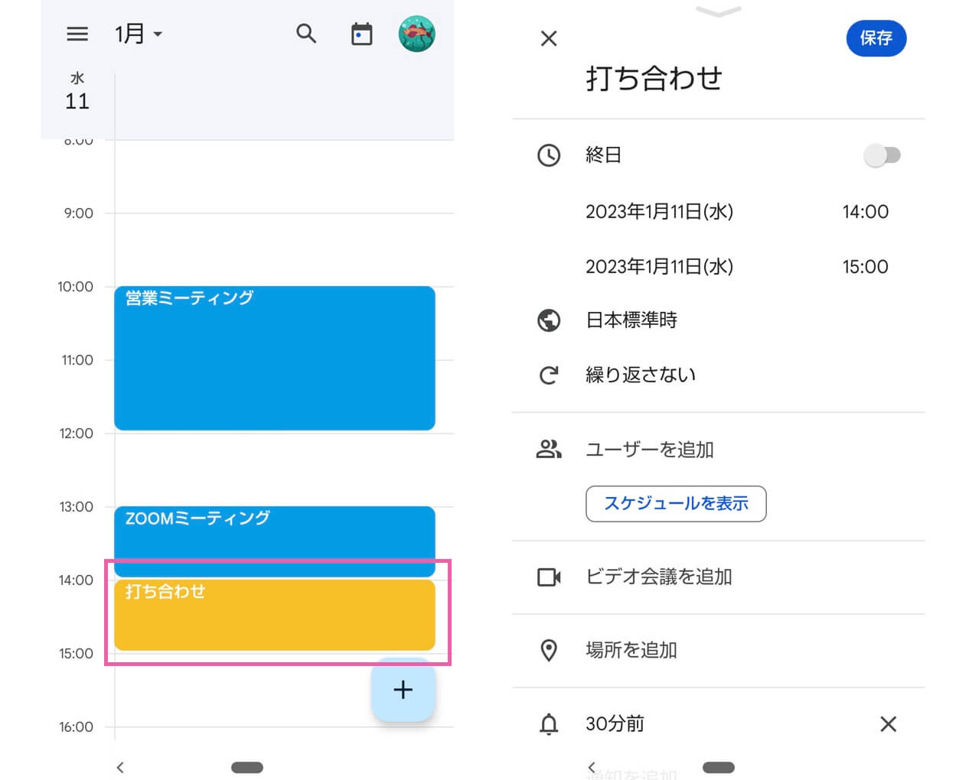This screenshot has height=780, width=969.
Task: Open the 30分前 notification setting
Action: (x=615, y=723)
